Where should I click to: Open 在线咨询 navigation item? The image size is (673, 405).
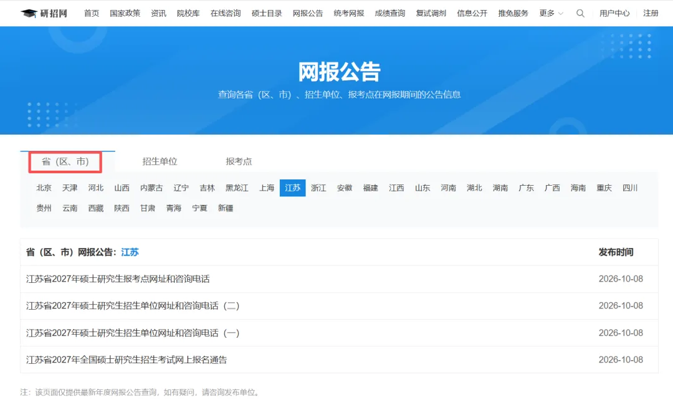pyautogui.click(x=226, y=13)
